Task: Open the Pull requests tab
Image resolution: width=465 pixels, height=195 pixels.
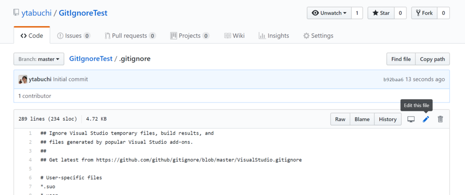Action: (130, 35)
